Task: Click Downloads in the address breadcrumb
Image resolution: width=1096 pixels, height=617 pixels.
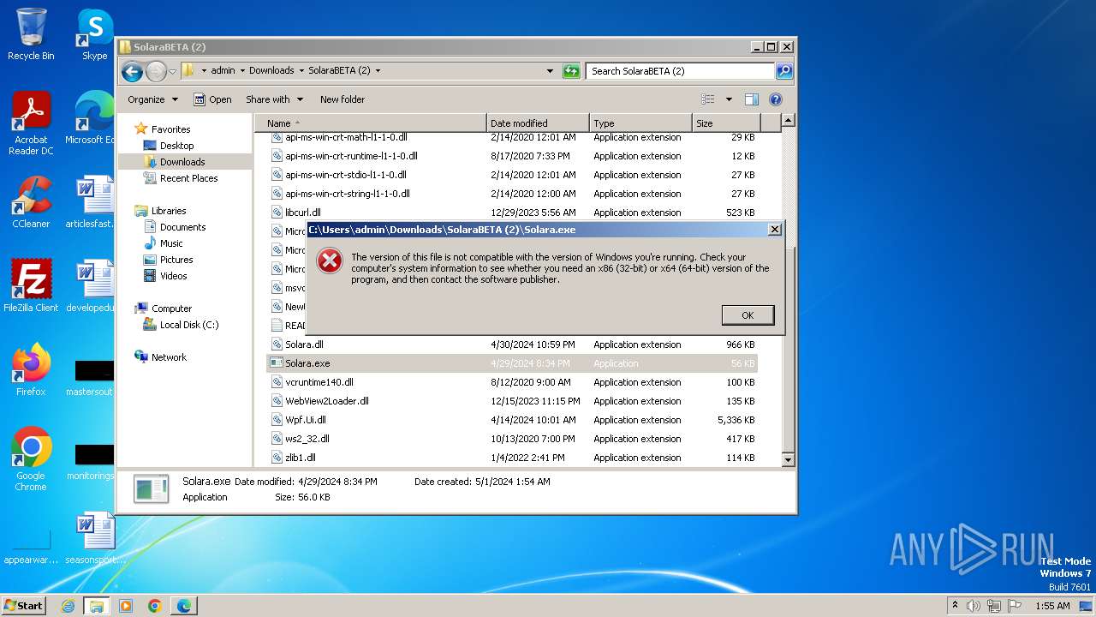Action: [271, 71]
